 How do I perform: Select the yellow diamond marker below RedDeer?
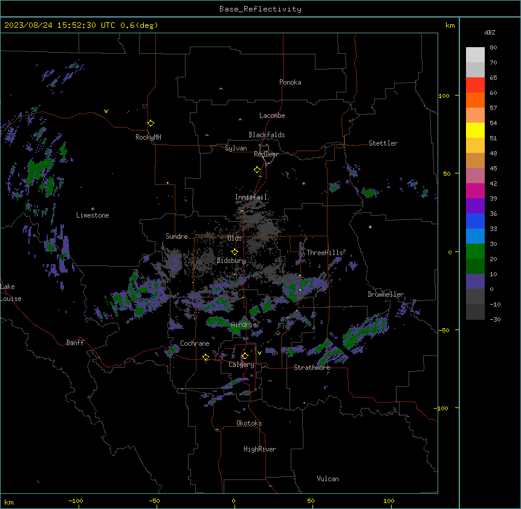coord(257,170)
